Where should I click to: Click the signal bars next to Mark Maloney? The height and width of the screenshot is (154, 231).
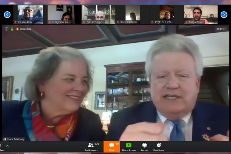[4, 139]
